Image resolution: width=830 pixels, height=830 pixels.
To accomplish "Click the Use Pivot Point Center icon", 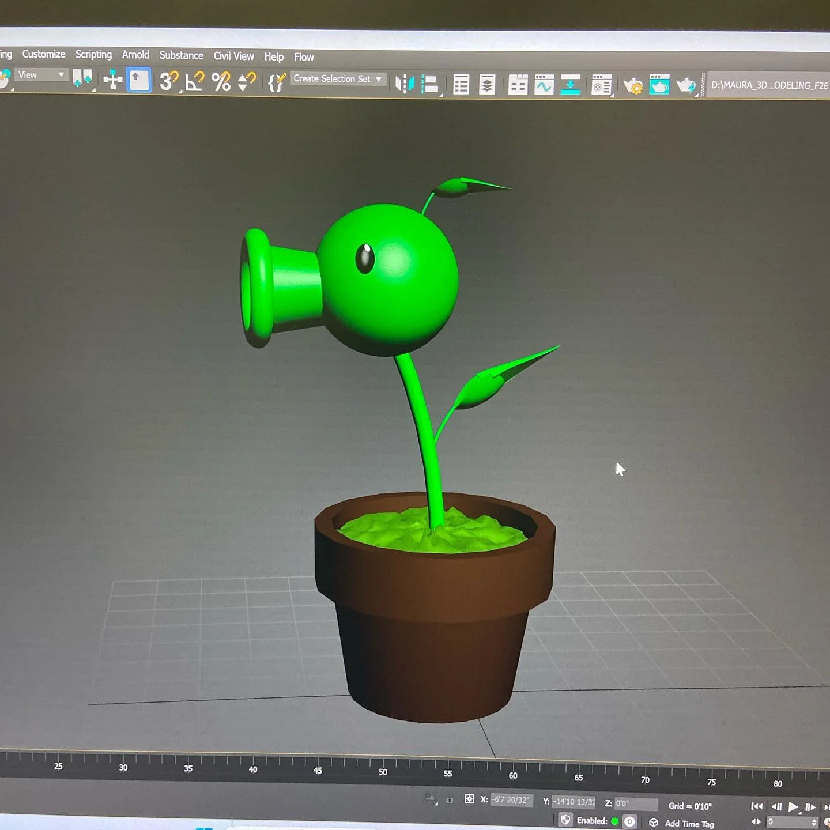I will coord(83,79).
